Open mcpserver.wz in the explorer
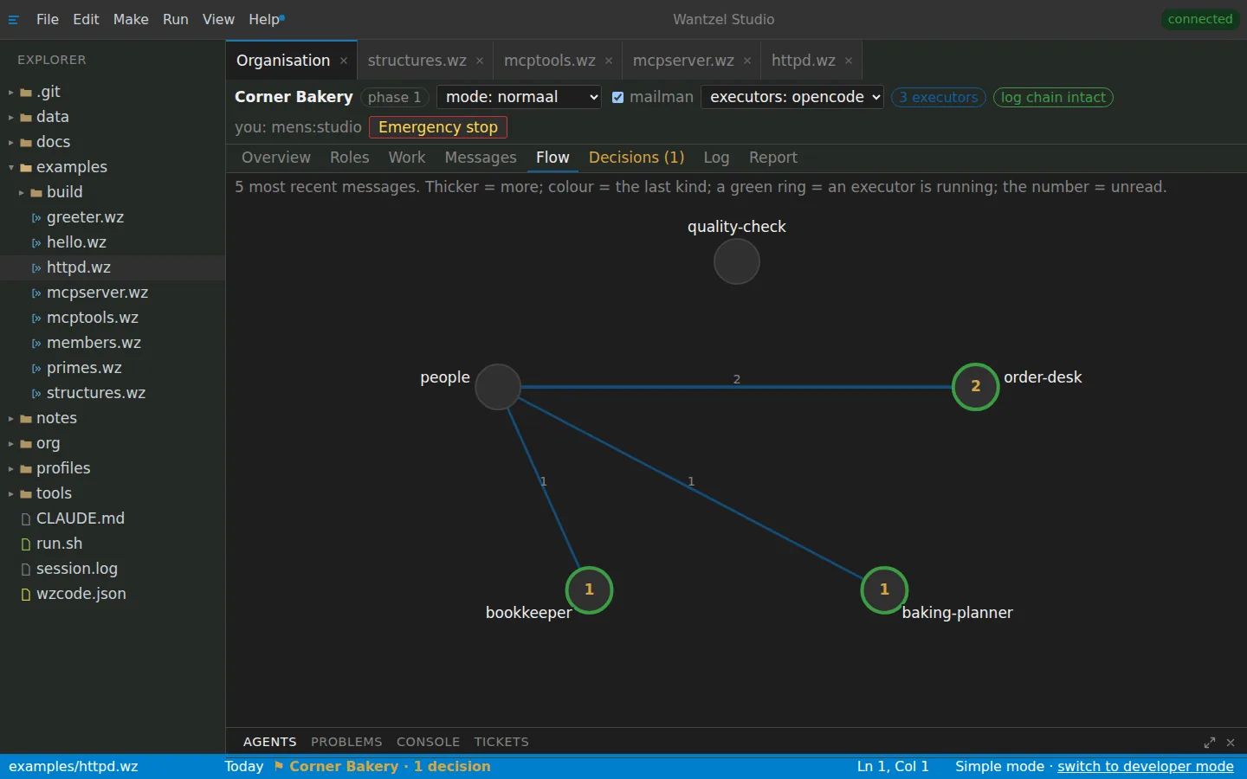This screenshot has height=779, width=1247. tap(113, 293)
